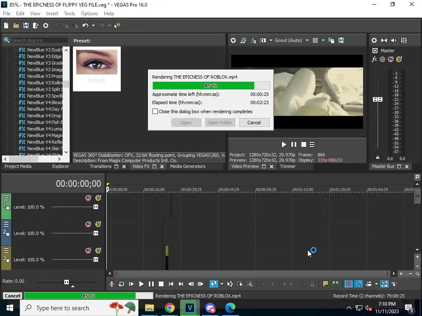Open project folder icon in main toolbar

[16, 26]
